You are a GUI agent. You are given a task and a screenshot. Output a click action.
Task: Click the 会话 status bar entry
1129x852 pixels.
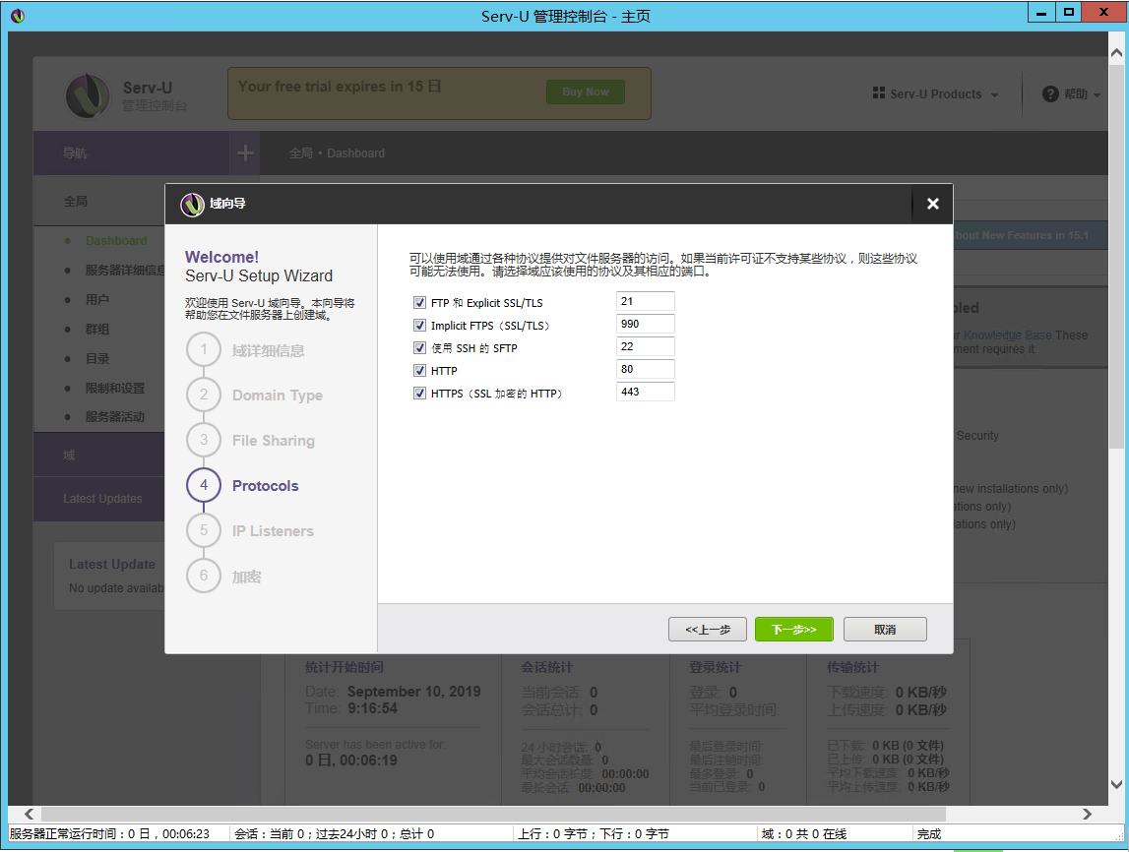coord(334,834)
